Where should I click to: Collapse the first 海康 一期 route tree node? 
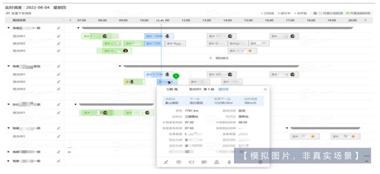point(9,28)
